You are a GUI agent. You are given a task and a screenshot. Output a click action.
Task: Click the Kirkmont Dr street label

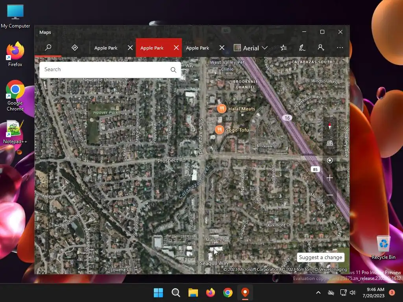click(279, 225)
